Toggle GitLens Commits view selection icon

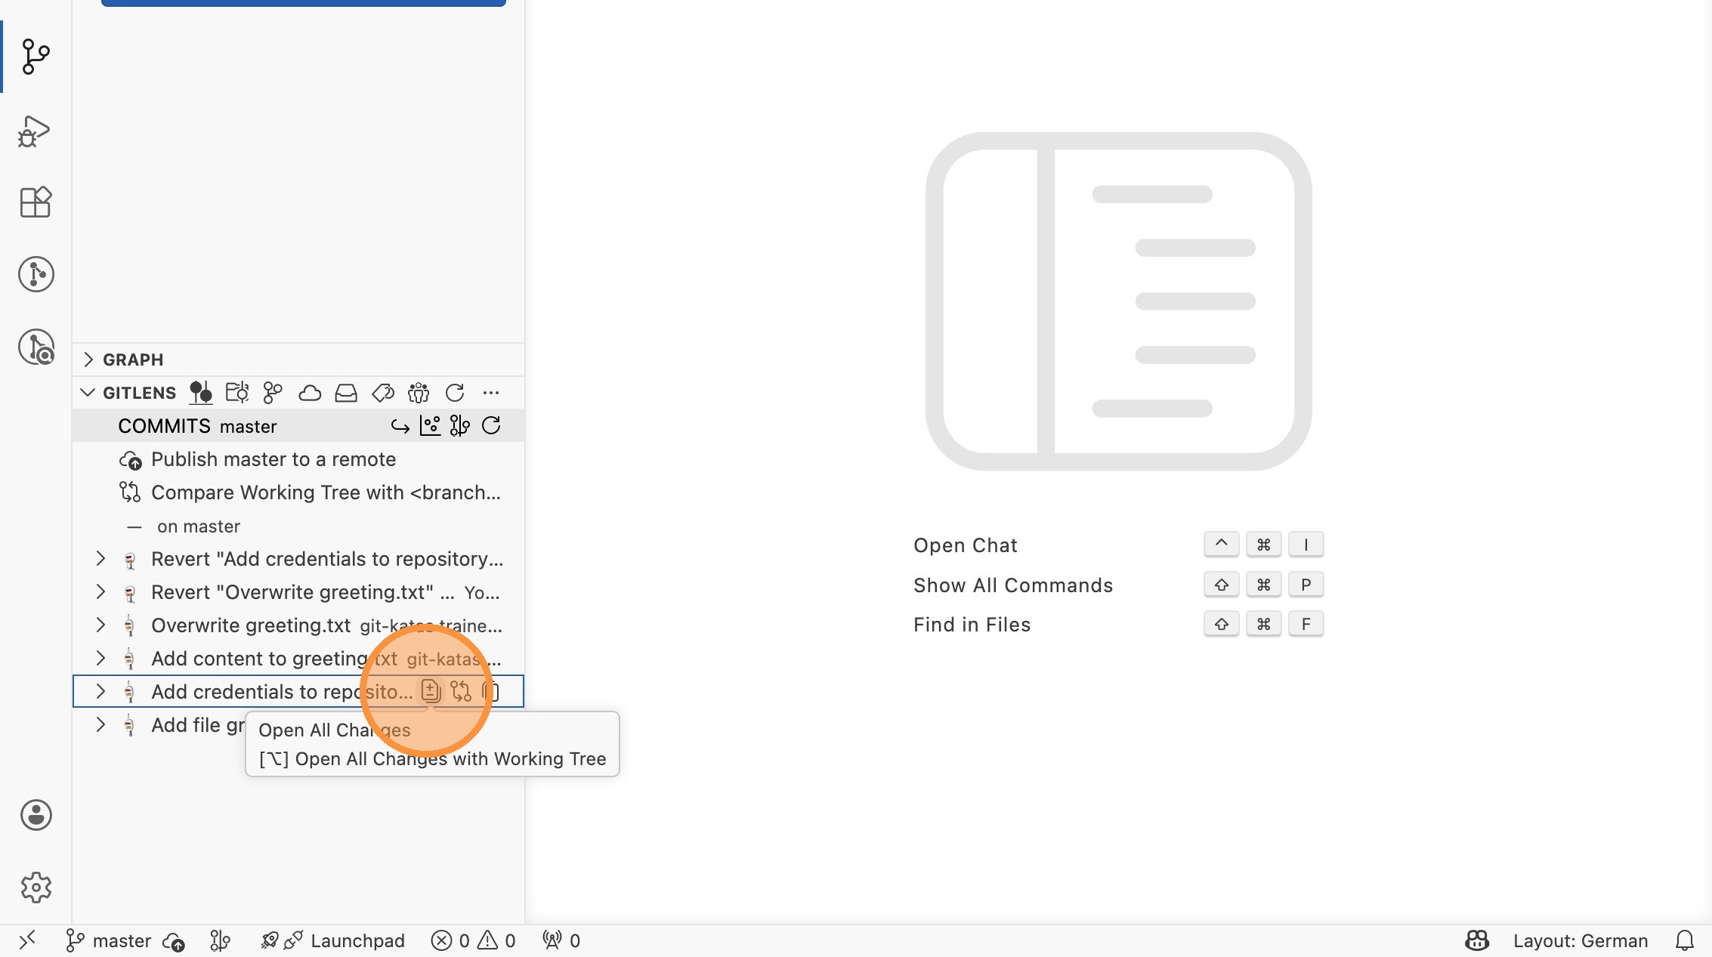point(201,393)
